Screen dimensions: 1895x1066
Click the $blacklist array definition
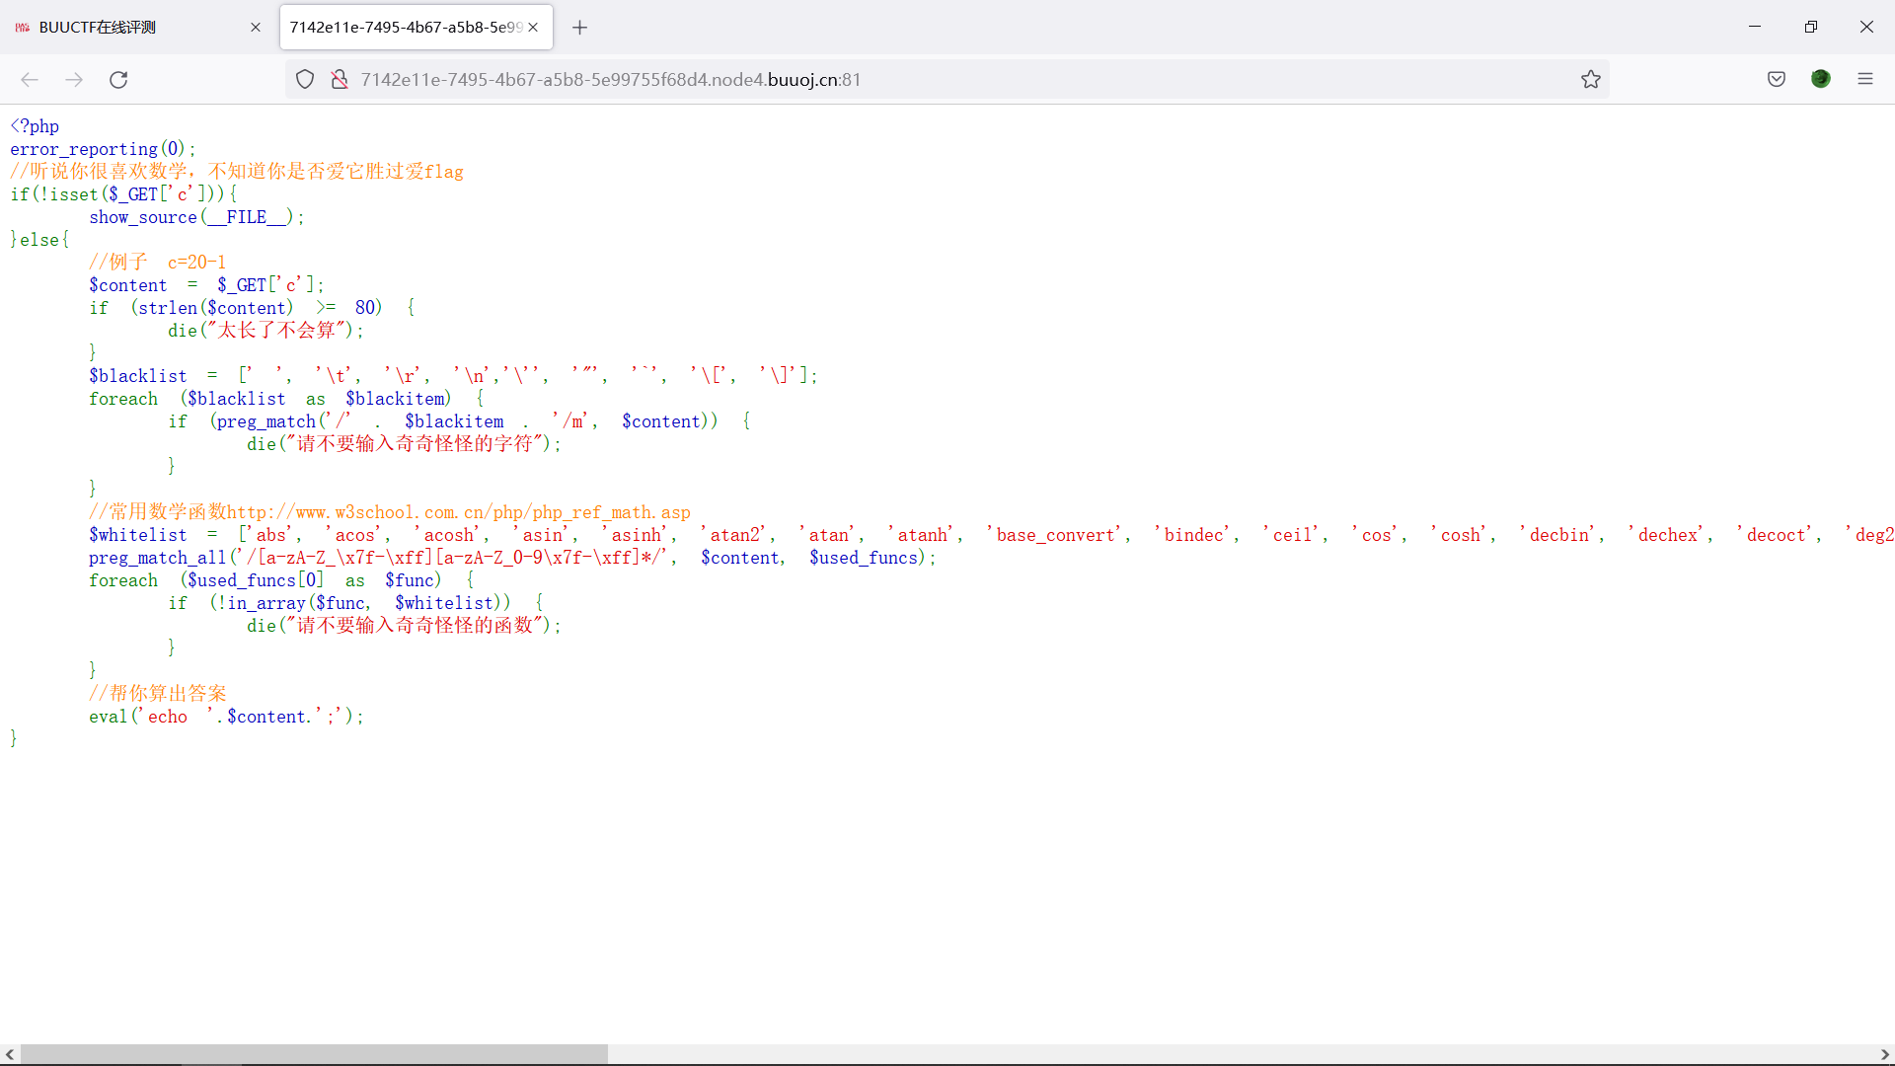[x=453, y=376]
